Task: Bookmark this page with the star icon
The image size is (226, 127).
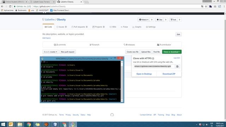Action: (206, 6)
